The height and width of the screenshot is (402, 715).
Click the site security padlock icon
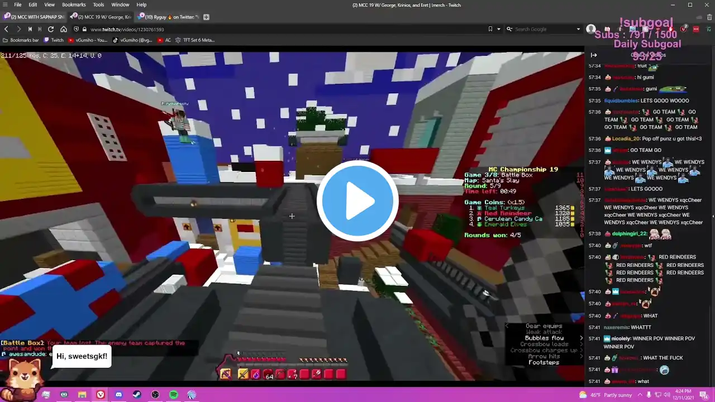coord(84,29)
